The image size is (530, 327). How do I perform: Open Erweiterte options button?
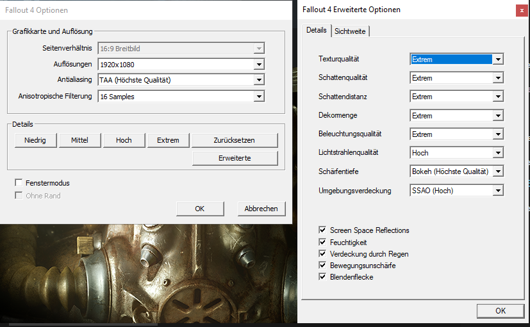pyautogui.click(x=235, y=158)
